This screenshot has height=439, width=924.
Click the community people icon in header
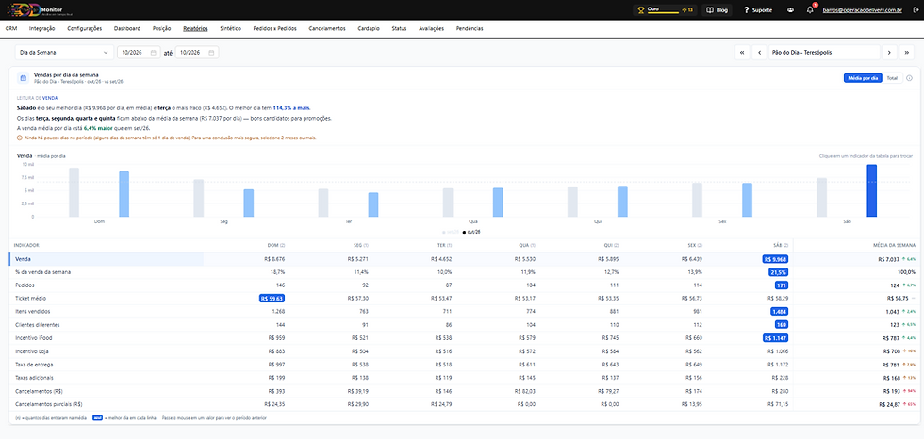pyautogui.click(x=790, y=10)
